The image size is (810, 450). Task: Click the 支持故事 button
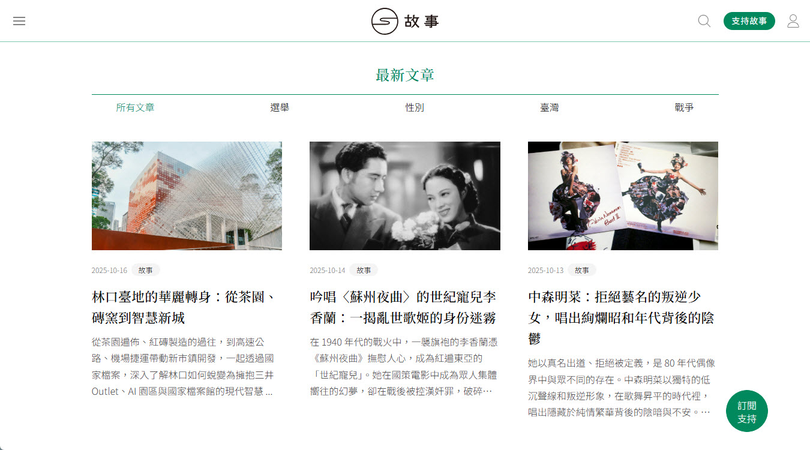coord(749,21)
